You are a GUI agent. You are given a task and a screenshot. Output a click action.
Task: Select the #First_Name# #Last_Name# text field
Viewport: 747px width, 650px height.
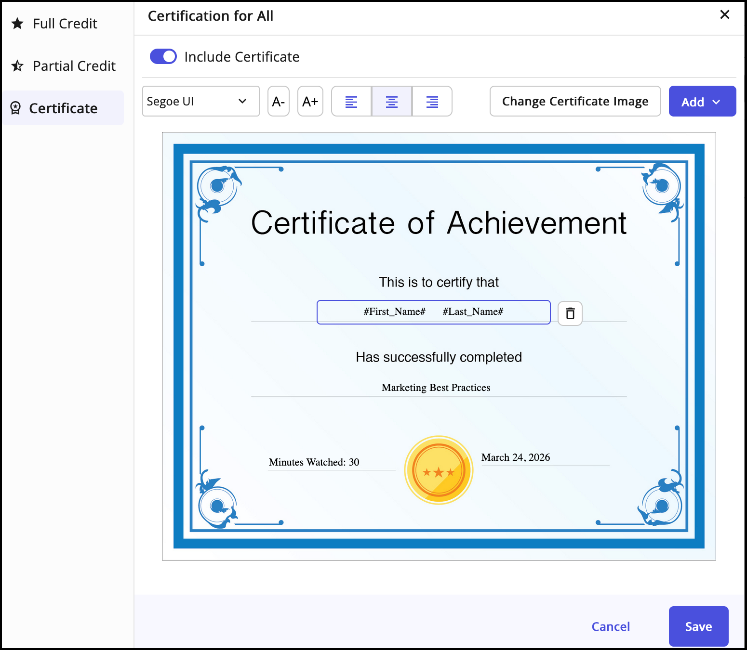434,312
